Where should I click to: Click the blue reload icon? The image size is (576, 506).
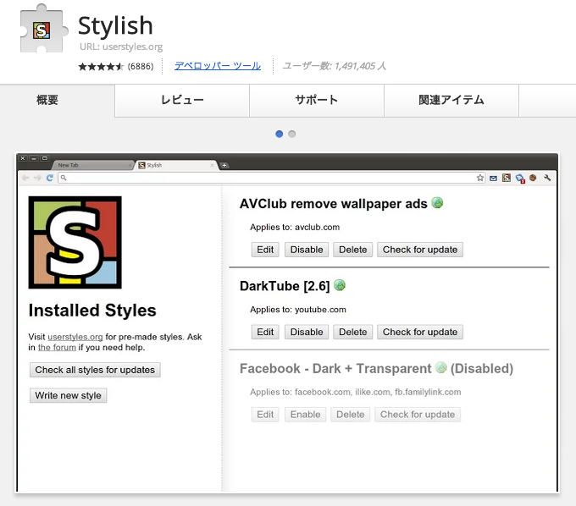50,178
